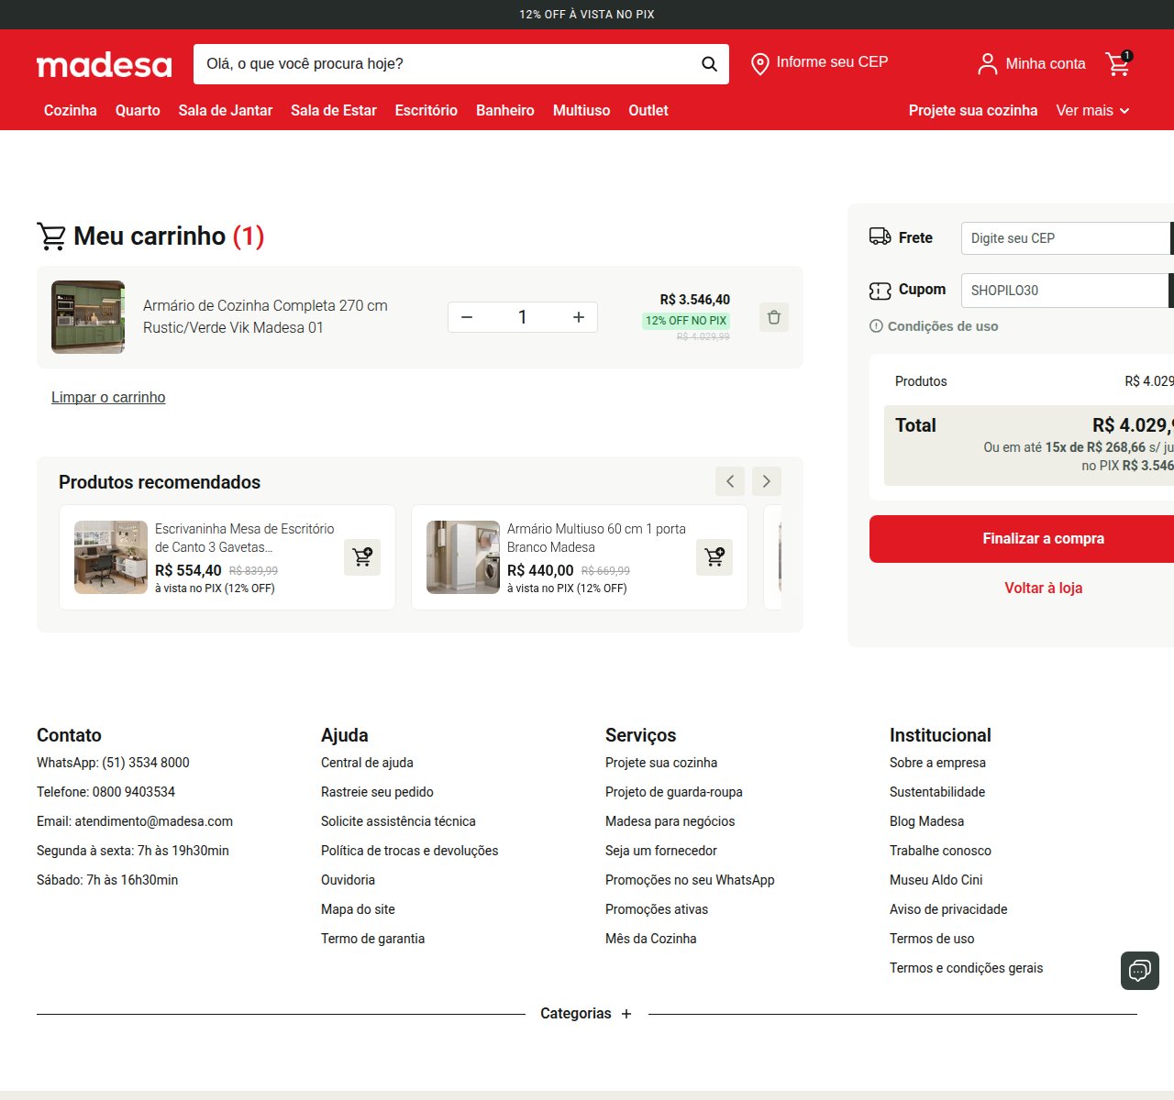This screenshot has width=1174, height=1100.
Task: Click the quantity value field
Action: 523,317
